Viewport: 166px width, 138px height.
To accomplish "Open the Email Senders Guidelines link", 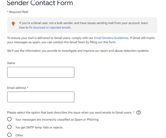I will coord(111,38).
